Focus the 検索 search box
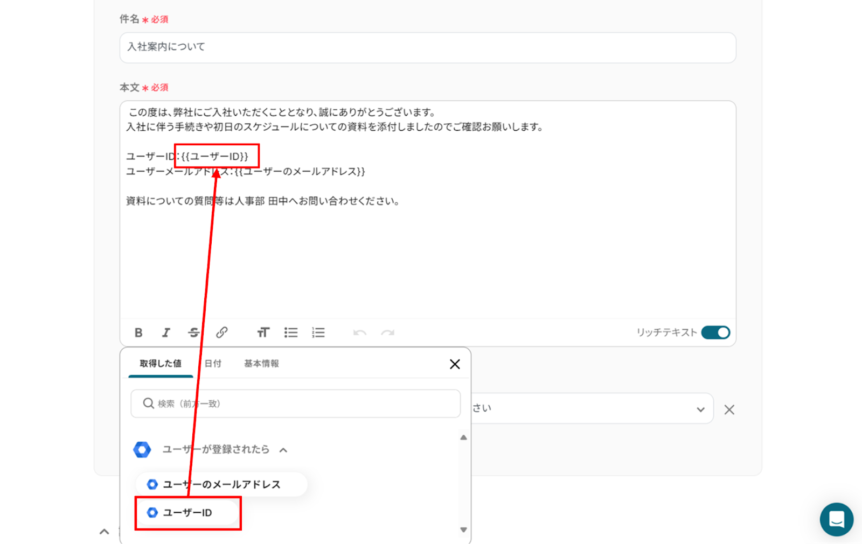This screenshot has width=862, height=544. click(x=295, y=404)
